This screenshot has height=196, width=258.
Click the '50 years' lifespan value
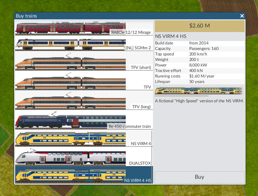coord(197,82)
